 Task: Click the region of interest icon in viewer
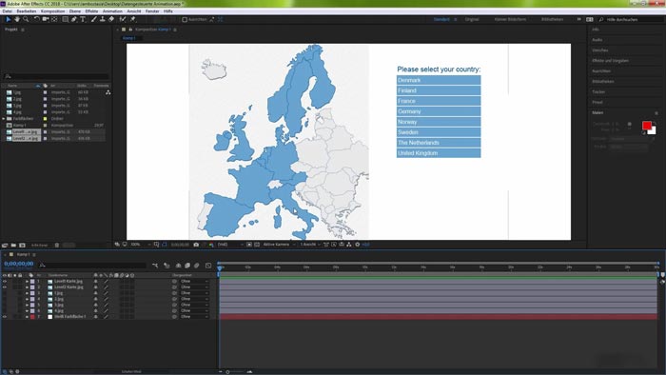(x=249, y=245)
